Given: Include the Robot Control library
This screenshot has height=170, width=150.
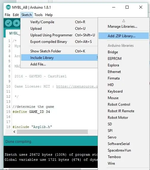Looking at the screenshot, I should pyautogui.click(x=124, y=105).
